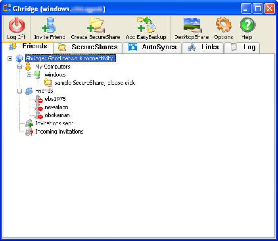The width and height of the screenshot is (278, 241).
Task: Open Options via the gear icon
Action: (x=224, y=25)
